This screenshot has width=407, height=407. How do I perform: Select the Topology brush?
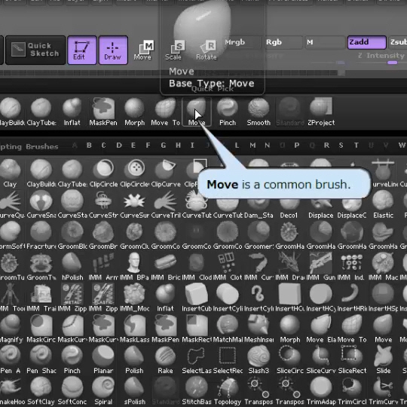click(228, 391)
